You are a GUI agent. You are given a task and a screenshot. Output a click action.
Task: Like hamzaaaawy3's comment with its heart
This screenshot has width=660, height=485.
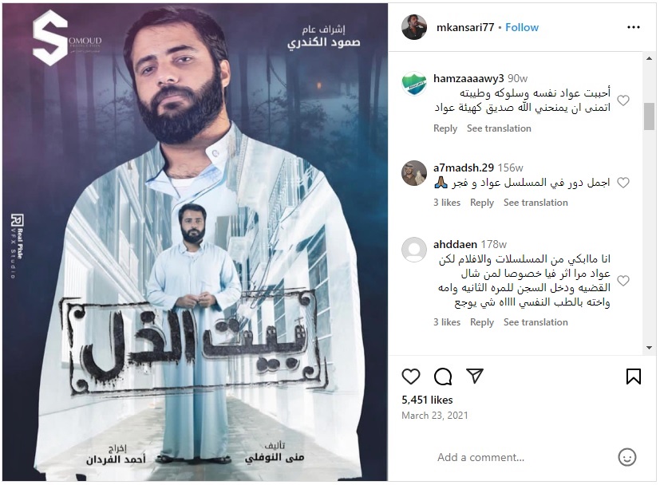click(623, 101)
